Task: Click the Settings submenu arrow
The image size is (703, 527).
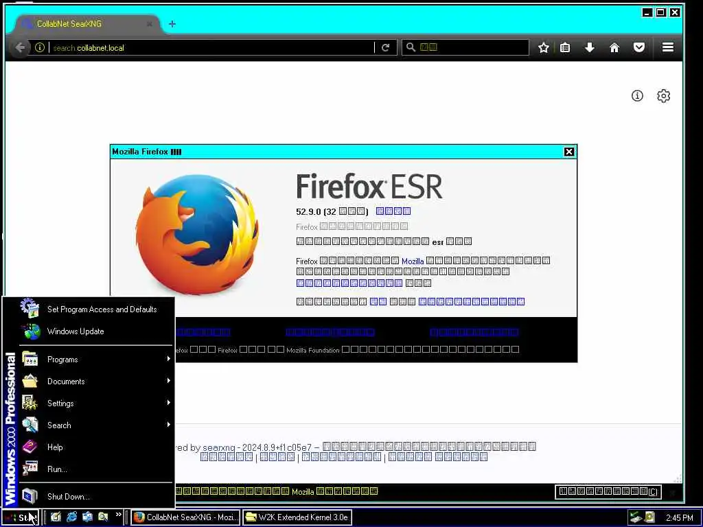Action: (x=169, y=402)
